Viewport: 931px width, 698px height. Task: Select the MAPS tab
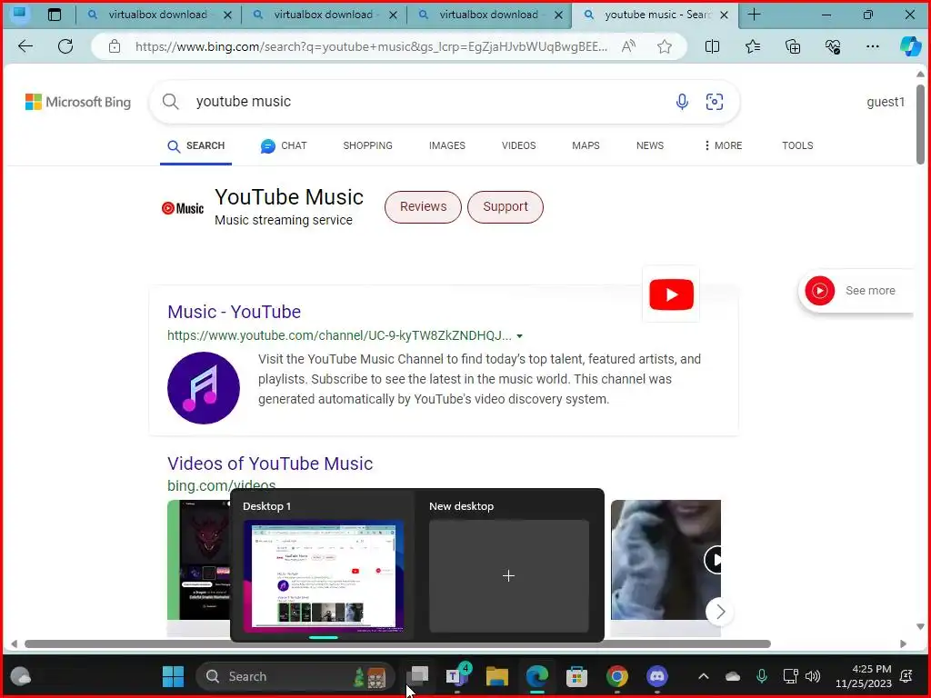[586, 145]
